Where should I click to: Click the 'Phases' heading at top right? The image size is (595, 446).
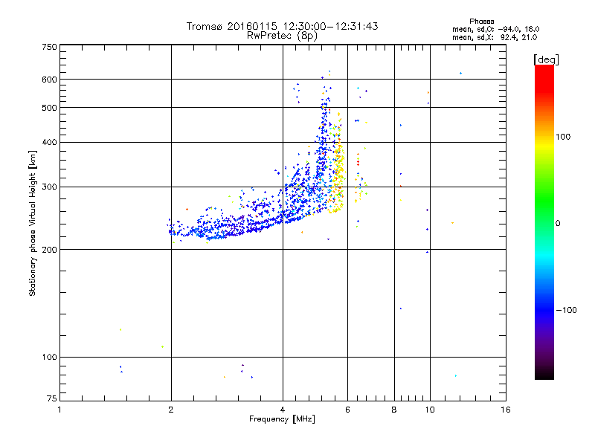(481, 22)
